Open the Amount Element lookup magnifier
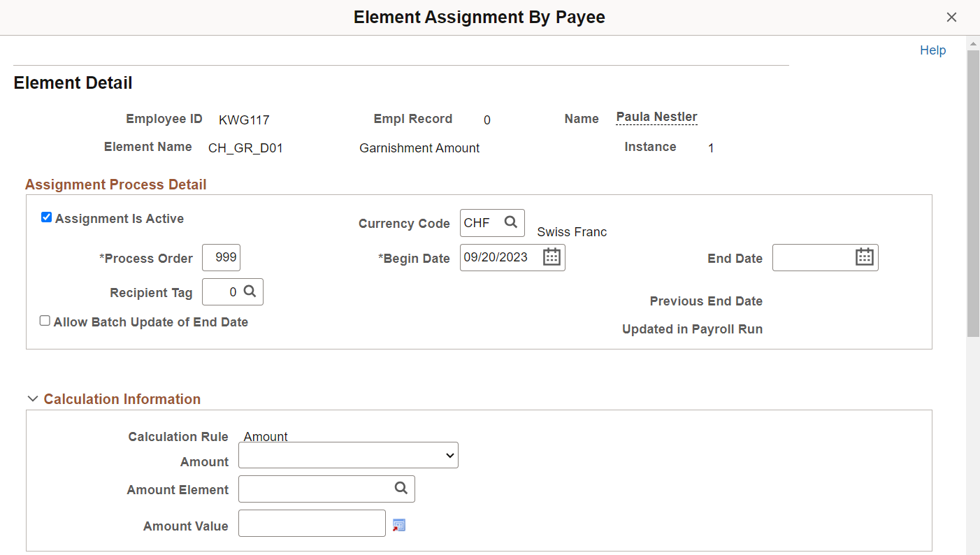 (401, 489)
